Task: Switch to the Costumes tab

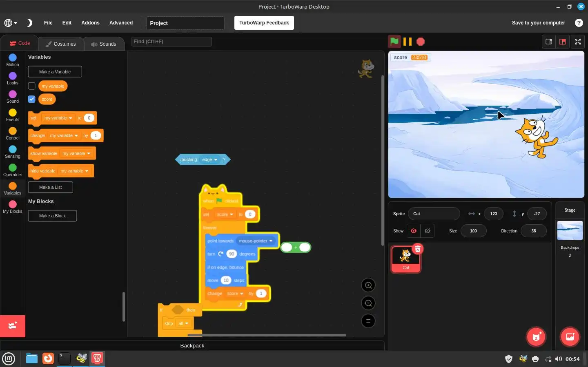Action: [61, 44]
